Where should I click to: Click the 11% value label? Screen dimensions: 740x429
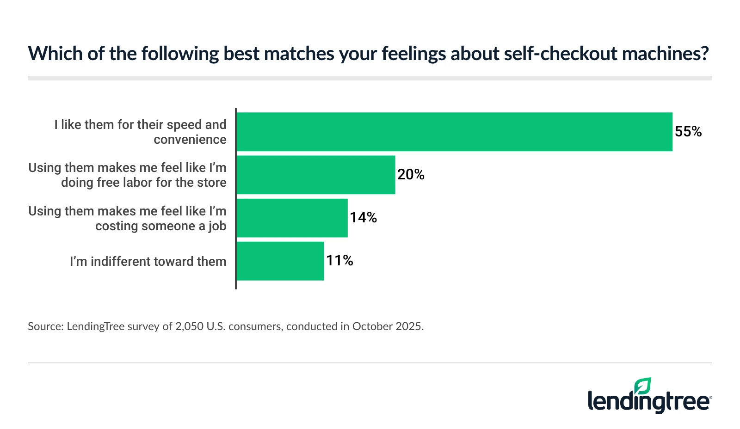[339, 261]
